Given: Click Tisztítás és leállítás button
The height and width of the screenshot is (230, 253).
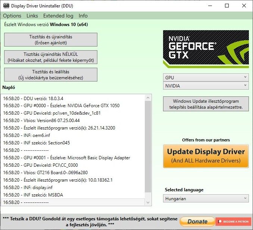Looking at the screenshot, I should [51, 75].
